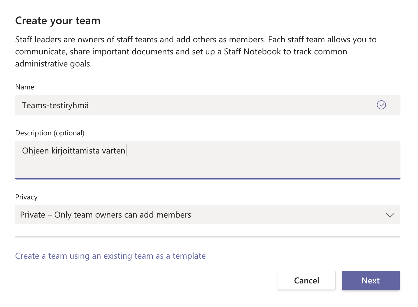Image resolution: width=418 pixels, height=307 pixels.
Task: Click the 'Description (optional)' label
Action: [50, 133]
